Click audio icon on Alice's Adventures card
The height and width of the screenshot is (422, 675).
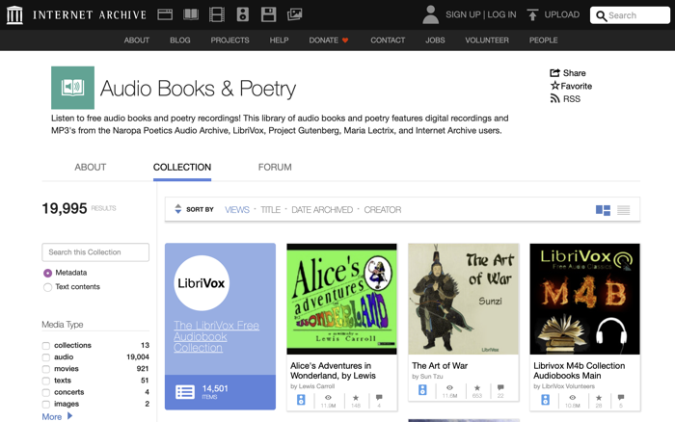pos(301,400)
